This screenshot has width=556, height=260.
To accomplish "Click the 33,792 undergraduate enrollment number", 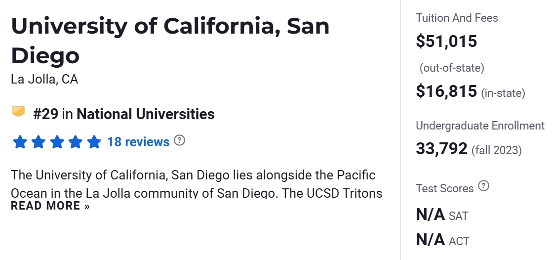I will pos(441,148).
